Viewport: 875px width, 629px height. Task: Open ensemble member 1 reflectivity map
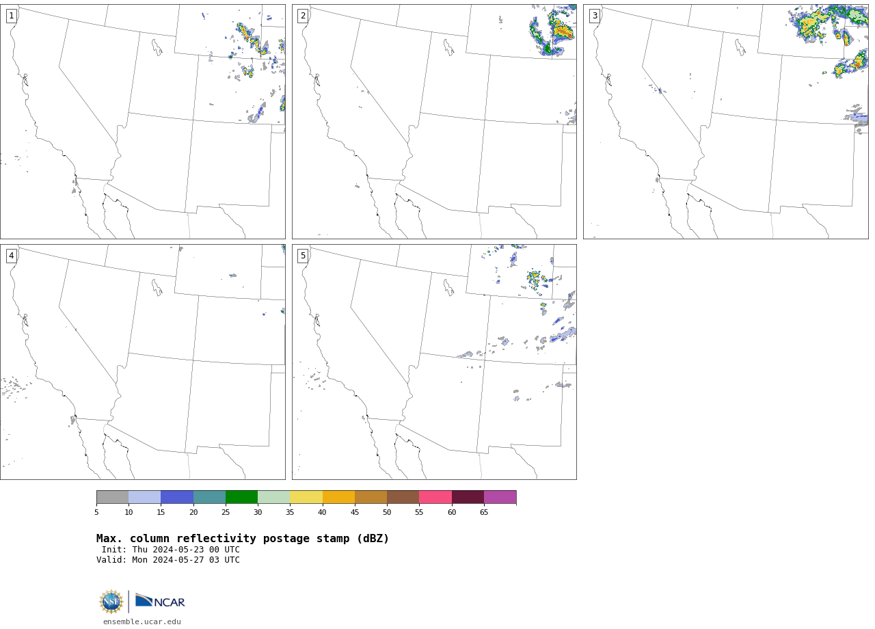[143, 122]
